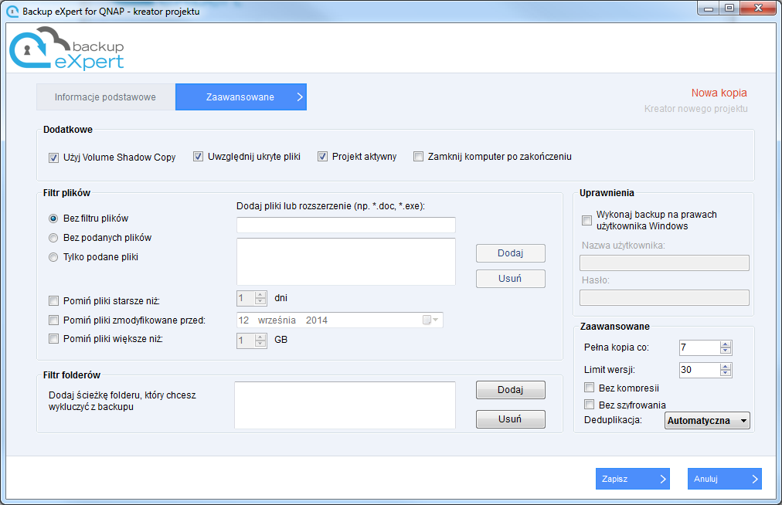Open the Zaawansowane tab
782x505 pixels.
tap(241, 97)
